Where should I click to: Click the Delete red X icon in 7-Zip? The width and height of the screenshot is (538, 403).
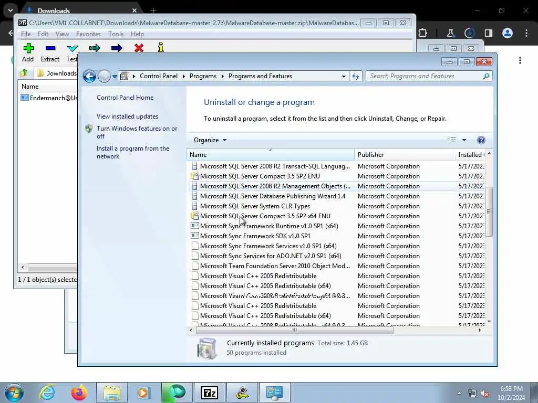(139, 48)
